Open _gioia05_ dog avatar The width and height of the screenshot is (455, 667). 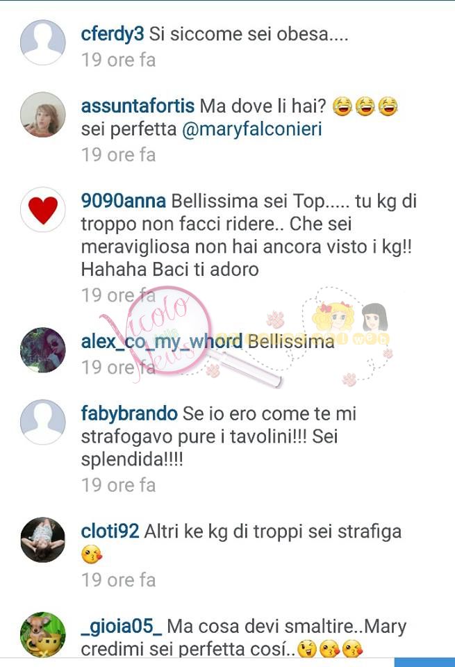[x=43, y=634]
